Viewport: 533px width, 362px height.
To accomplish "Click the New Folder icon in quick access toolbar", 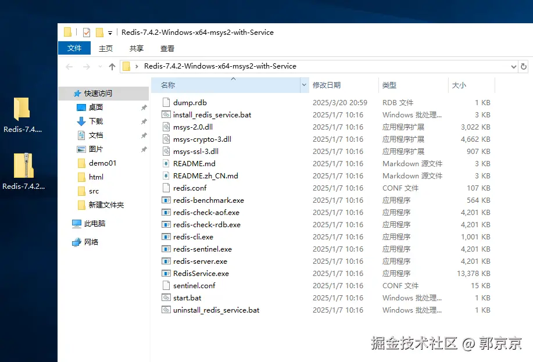I will (99, 33).
